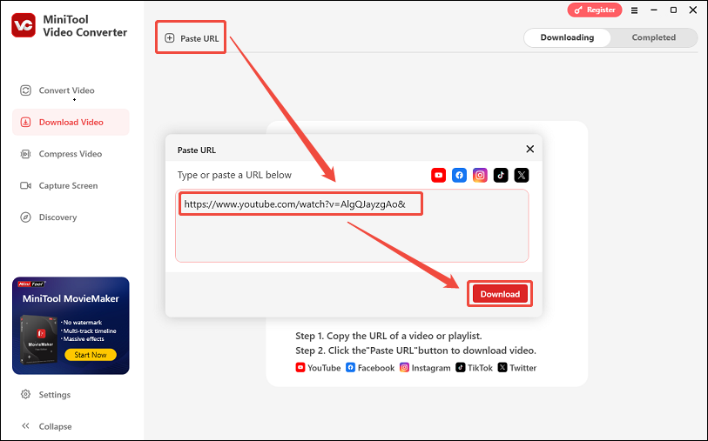Click the YouTube icon in Paste URL dialog
The height and width of the screenshot is (441, 708).
coord(438,175)
